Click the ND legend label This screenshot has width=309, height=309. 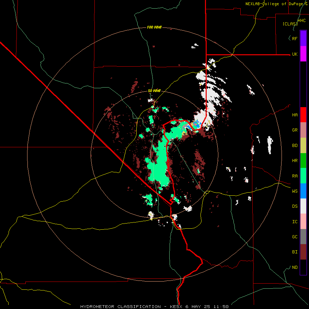tap(295, 267)
